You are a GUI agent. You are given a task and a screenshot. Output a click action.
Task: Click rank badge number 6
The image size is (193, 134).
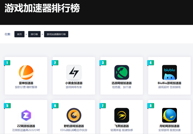(x=55, y=106)
